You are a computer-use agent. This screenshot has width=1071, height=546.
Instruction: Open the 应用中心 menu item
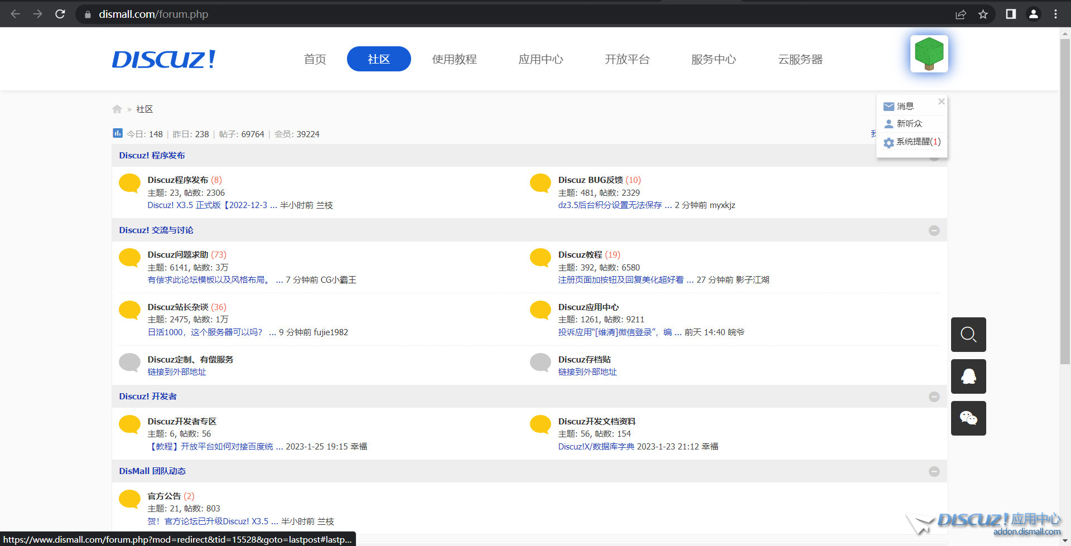540,59
